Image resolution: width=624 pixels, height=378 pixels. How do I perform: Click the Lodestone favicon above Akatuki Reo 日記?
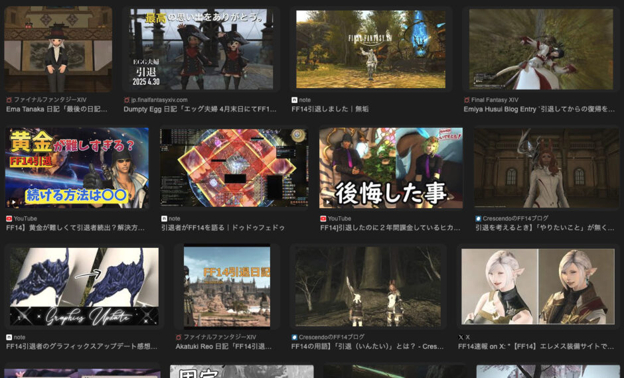(179, 337)
